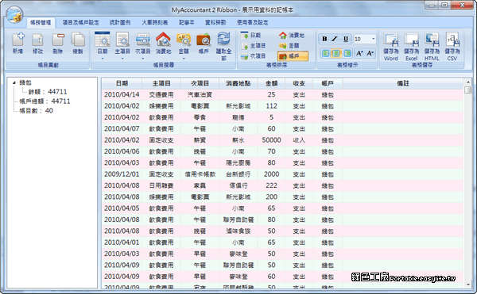Open the application orb menu
The image size is (477, 294).
[14, 14]
